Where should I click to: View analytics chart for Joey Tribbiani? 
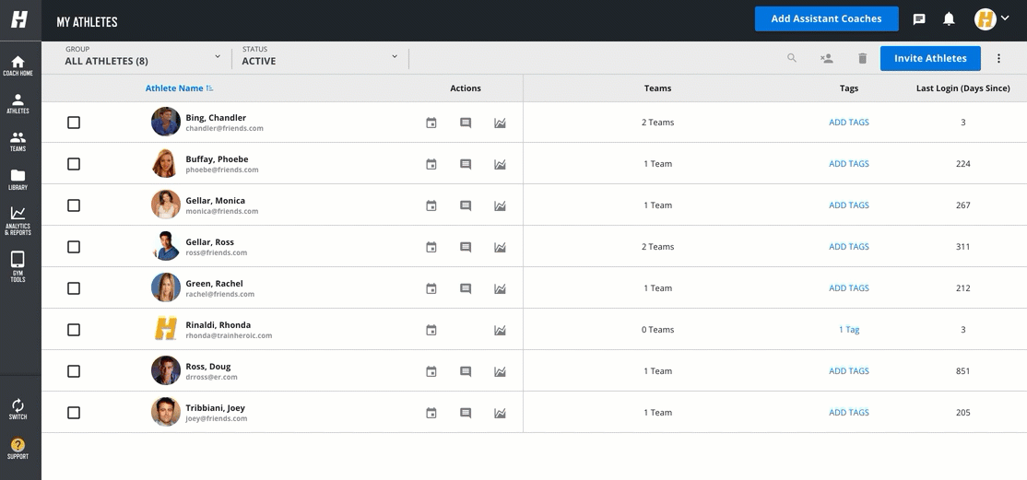click(500, 414)
